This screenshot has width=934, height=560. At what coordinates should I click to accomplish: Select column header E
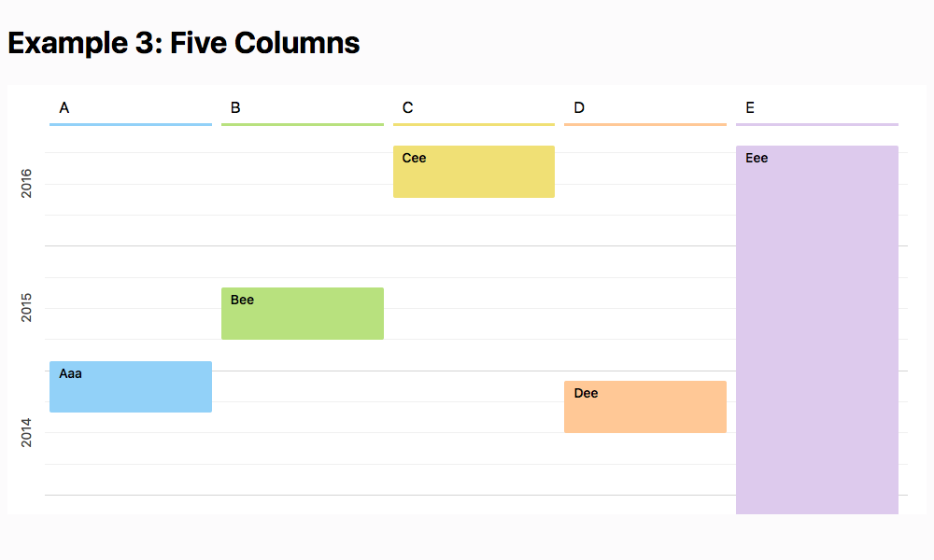coord(750,107)
